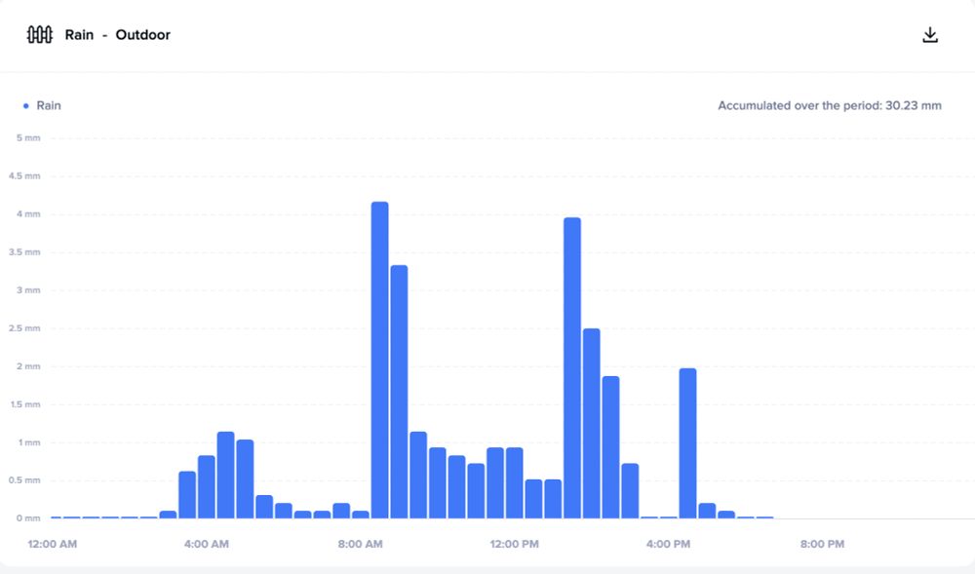The width and height of the screenshot is (975, 574).
Task: Click the 2.5 mm bar after 2:00 PM
Action: (592, 423)
